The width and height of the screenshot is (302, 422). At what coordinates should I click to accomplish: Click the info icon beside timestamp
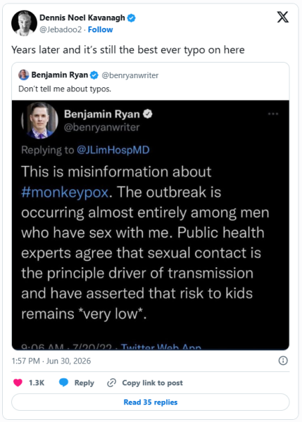tap(283, 361)
